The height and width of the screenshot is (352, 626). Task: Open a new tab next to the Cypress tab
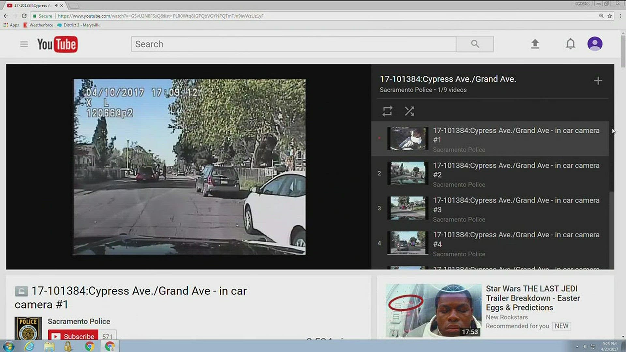[73, 6]
